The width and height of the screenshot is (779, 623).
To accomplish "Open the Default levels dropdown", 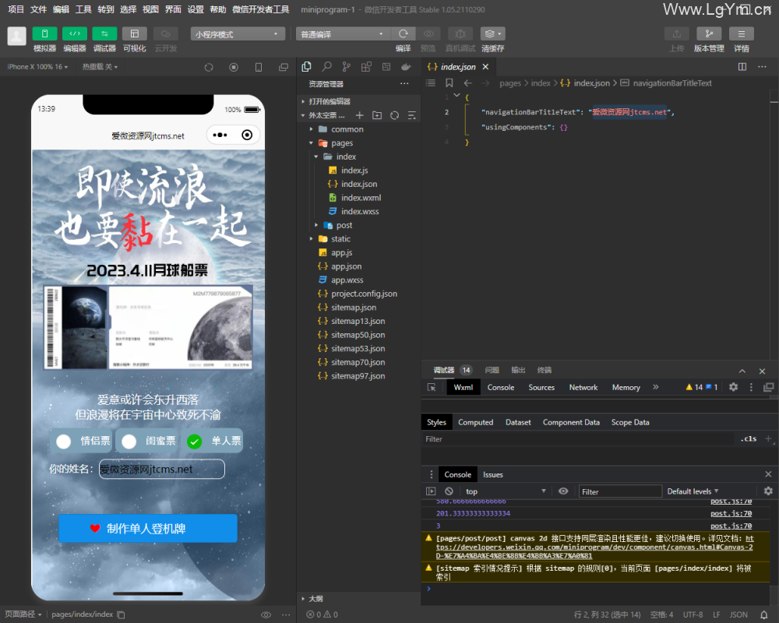I will coord(693,491).
